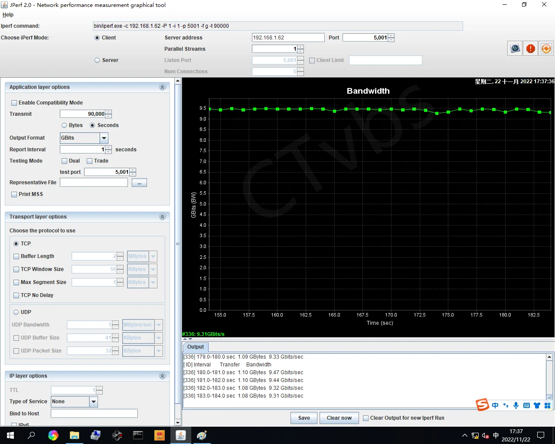This screenshot has height=444, width=555.
Task: Open the computer monitor taskbar app
Action: tap(95, 435)
